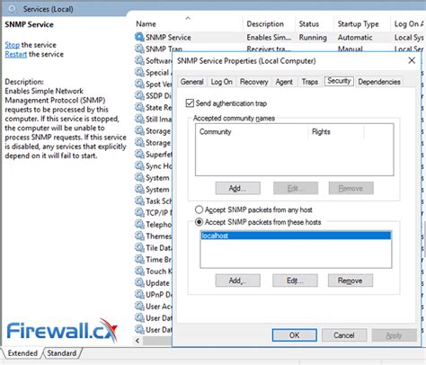Select Accept SNMP packets from these hosts

pos(199,222)
